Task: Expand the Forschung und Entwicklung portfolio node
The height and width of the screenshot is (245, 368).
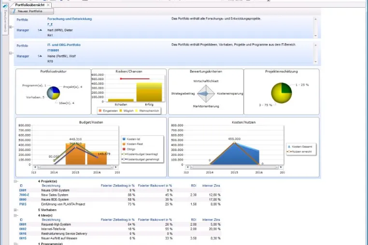Action: 10,27
